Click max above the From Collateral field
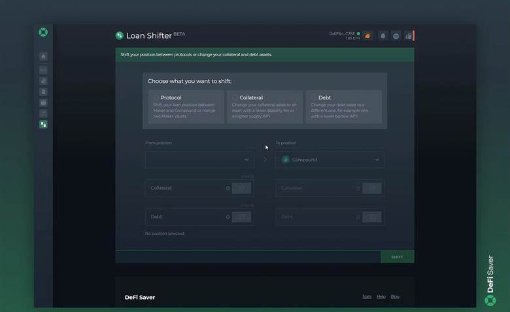Image resolution: width=510 pixels, height=312 pixels. pos(247,177)
